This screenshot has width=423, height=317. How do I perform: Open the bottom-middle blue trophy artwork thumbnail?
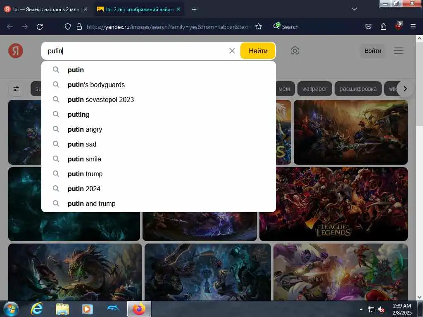click(x=208, y=272)
